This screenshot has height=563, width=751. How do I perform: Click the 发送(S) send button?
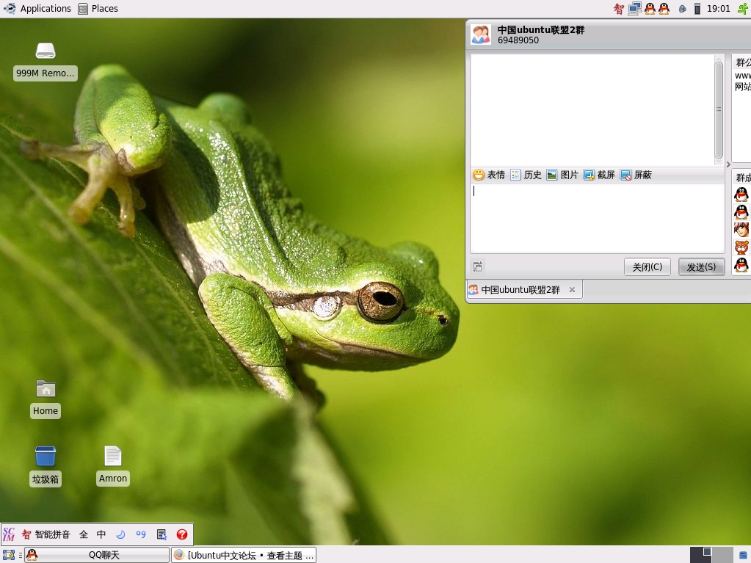click(x=701, y=266)
